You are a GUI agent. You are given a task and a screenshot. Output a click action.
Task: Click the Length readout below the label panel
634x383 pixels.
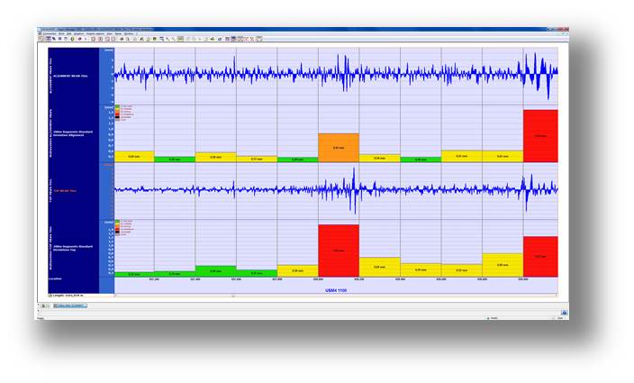(67, 296)
